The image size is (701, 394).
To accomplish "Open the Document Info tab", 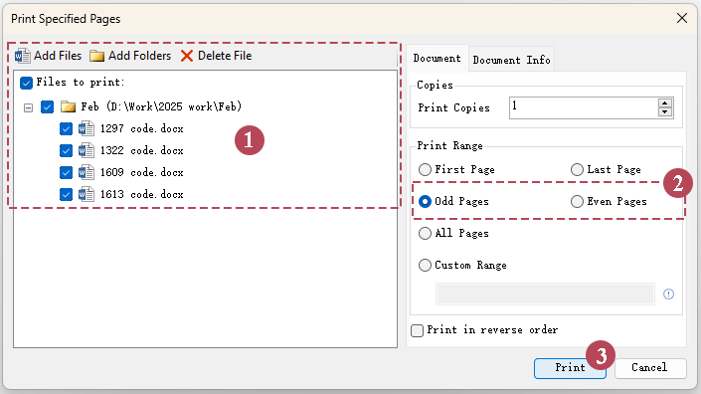I will (511, 60).
